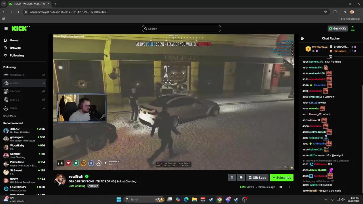Open recommended channel LosPollosTV
The image size is (363, 204).
[24, 189]
